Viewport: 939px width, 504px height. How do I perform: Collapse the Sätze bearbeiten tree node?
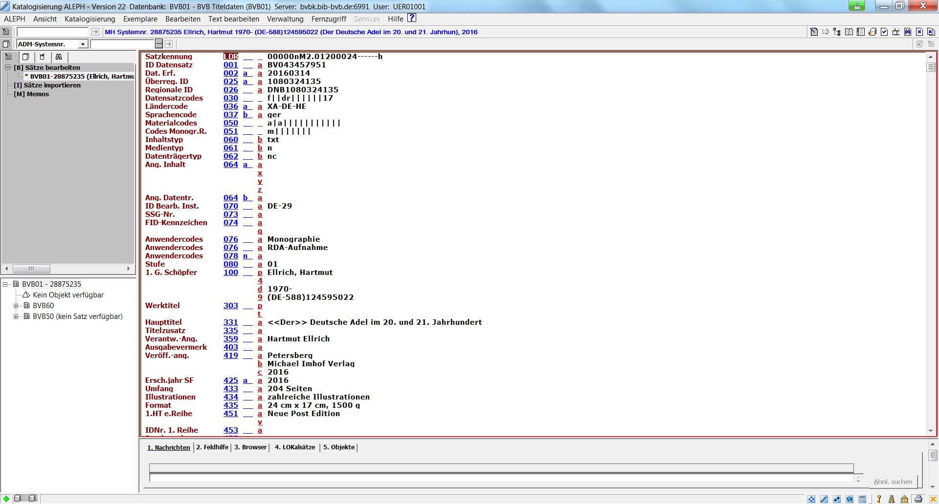[x=8, y=67]
